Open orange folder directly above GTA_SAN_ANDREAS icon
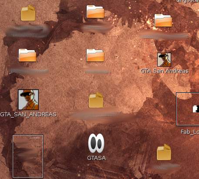 click(x=27, y=55)
